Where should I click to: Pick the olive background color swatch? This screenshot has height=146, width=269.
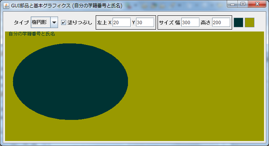pyautogui.click(x=249, y=22)
